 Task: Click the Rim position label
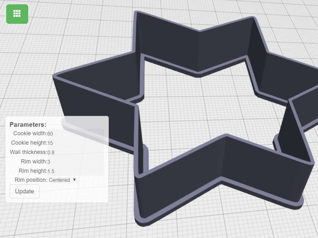[x=31, y=180]
